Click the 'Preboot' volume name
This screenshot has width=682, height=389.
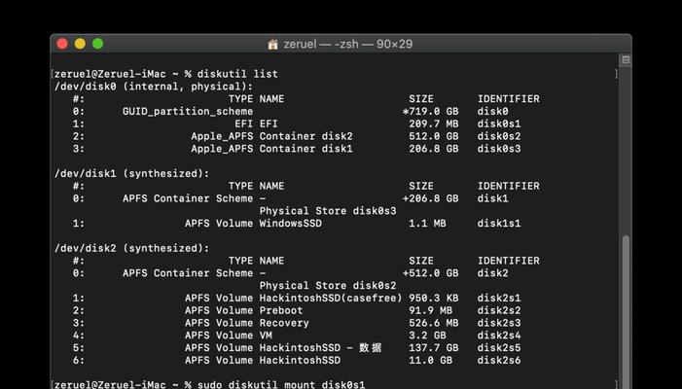[281, 311]
